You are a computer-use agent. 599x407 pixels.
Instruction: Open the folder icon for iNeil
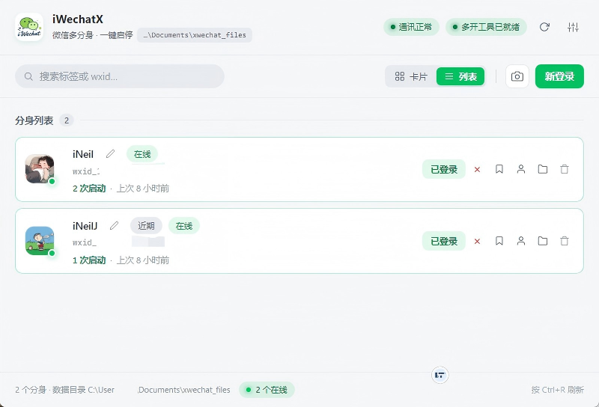pos(542,169)
